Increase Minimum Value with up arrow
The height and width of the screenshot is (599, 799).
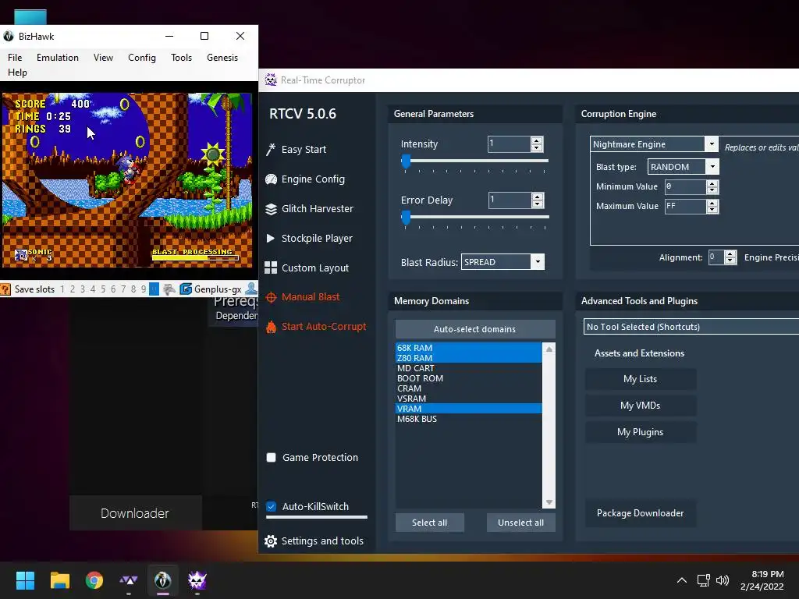(712, 183)
